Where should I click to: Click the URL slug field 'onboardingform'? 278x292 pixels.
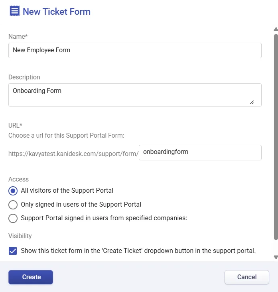tap(200, 152)
